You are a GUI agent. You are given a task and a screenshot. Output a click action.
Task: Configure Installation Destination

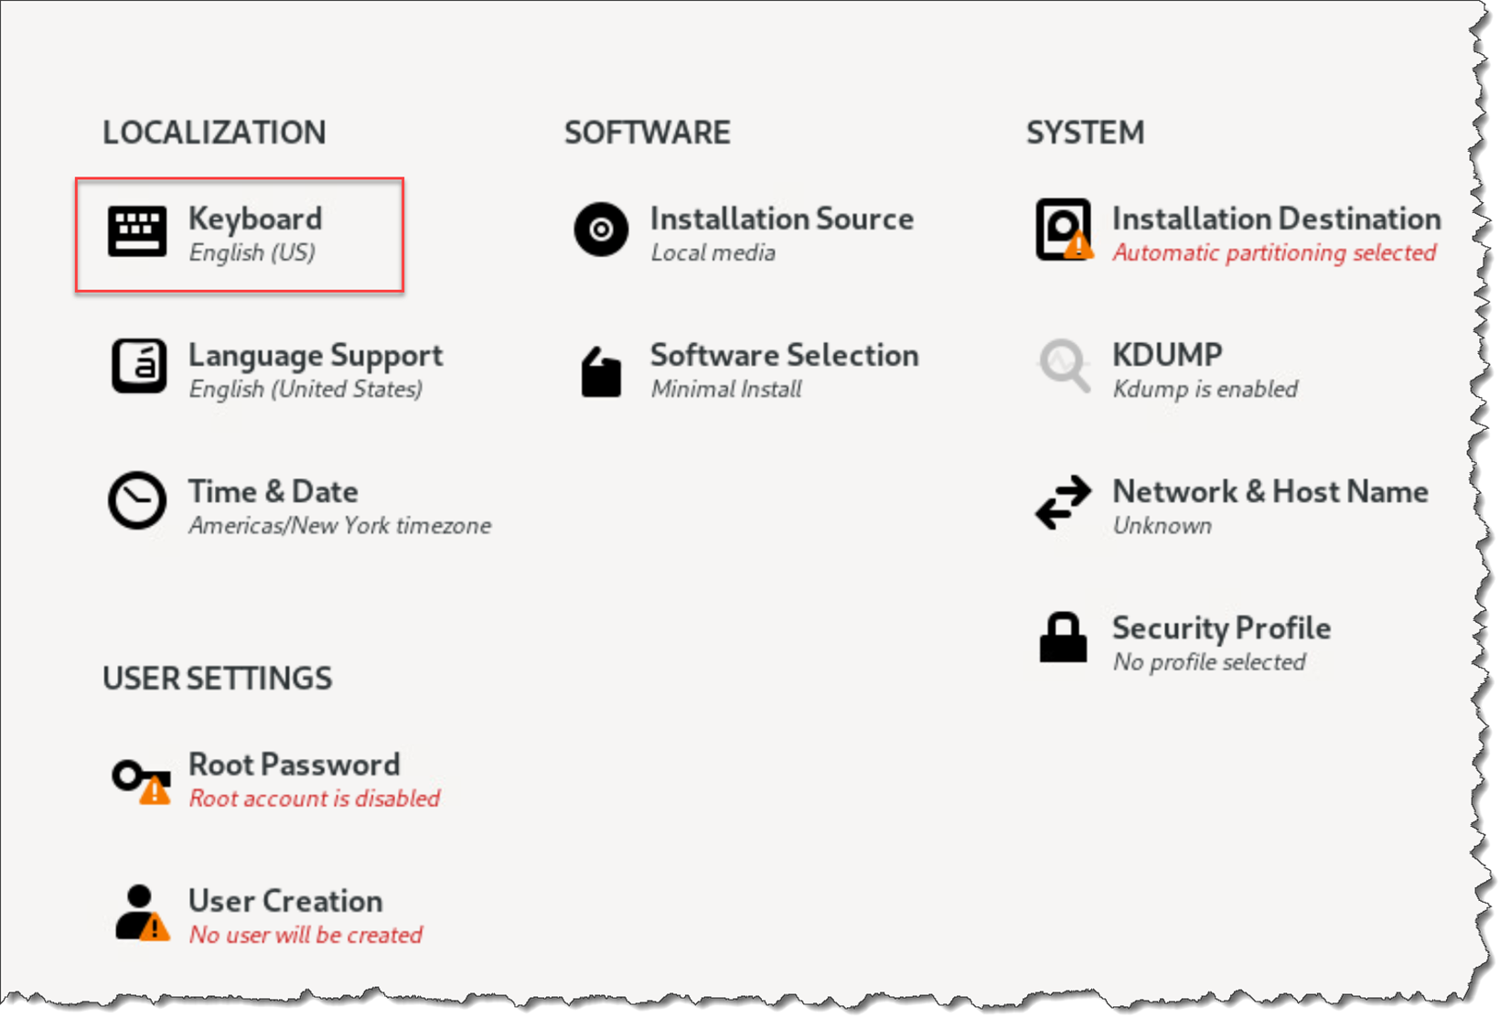(x=1276, y=220)
